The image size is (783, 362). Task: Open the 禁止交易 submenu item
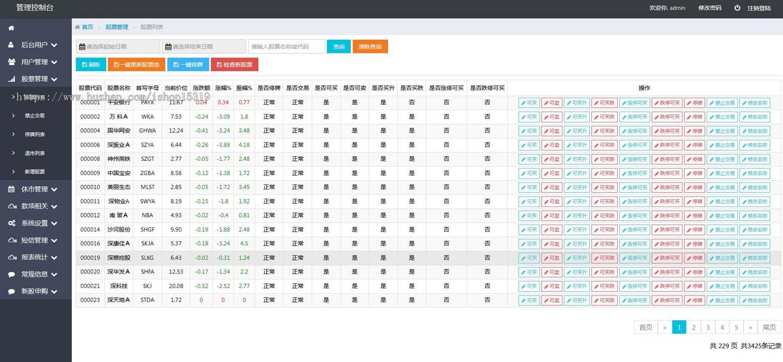35,115
